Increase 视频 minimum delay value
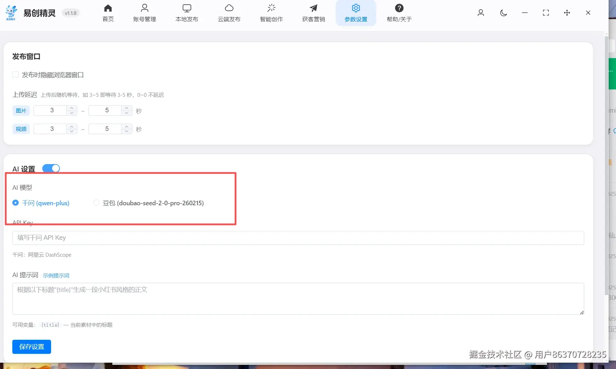The width and height of the screenshot is (616, 369). coord(72,126)
